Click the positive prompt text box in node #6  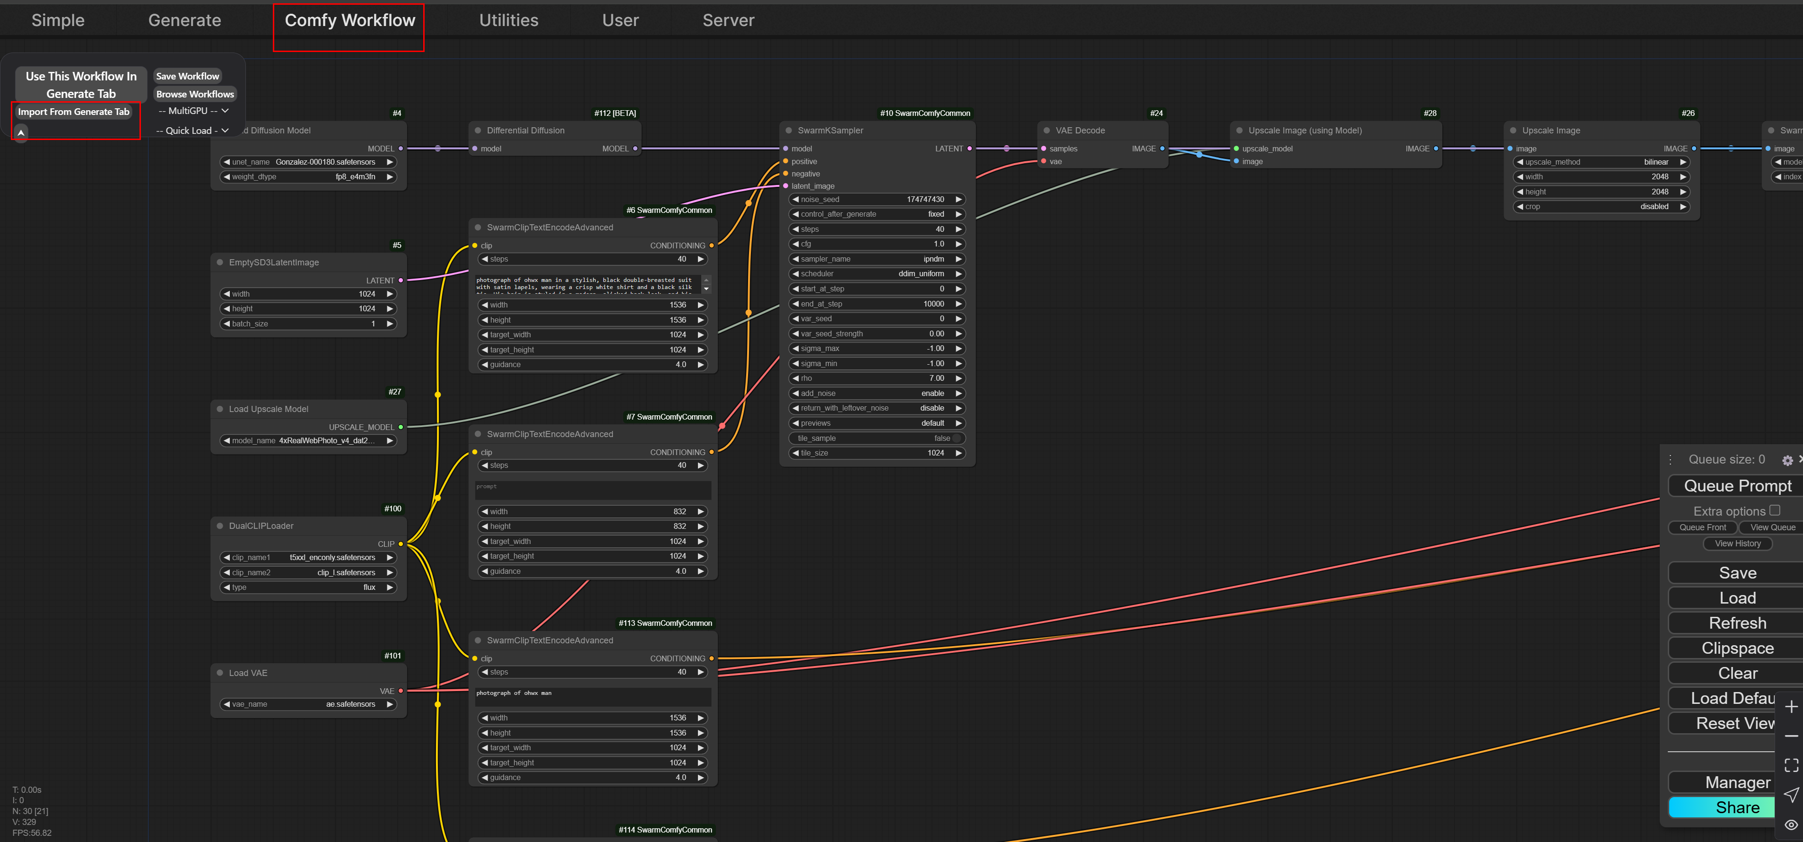(588, 283)
